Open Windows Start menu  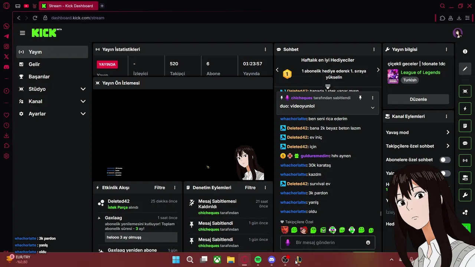176,260
